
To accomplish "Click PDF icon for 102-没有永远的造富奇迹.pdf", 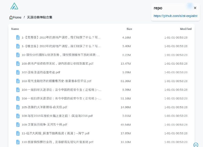I will pos(18,72).
